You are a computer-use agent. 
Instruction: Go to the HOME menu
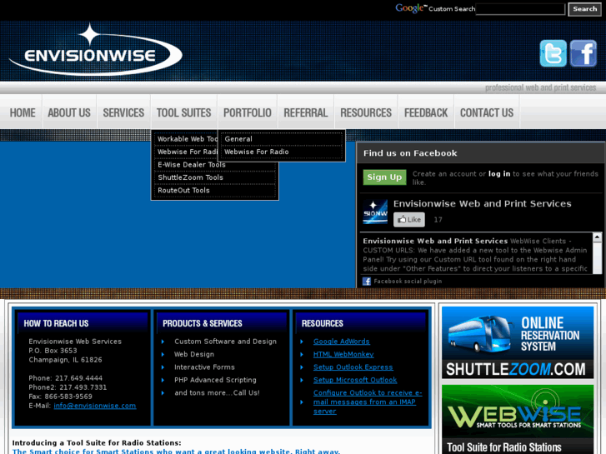coord(23,112)
